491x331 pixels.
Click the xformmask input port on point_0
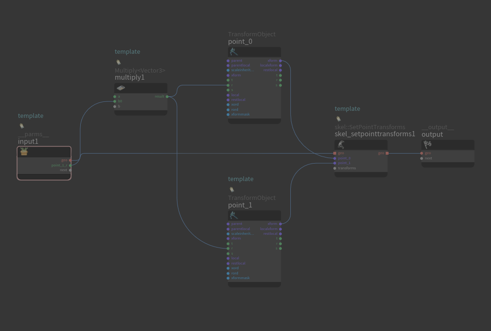[228, 115]
